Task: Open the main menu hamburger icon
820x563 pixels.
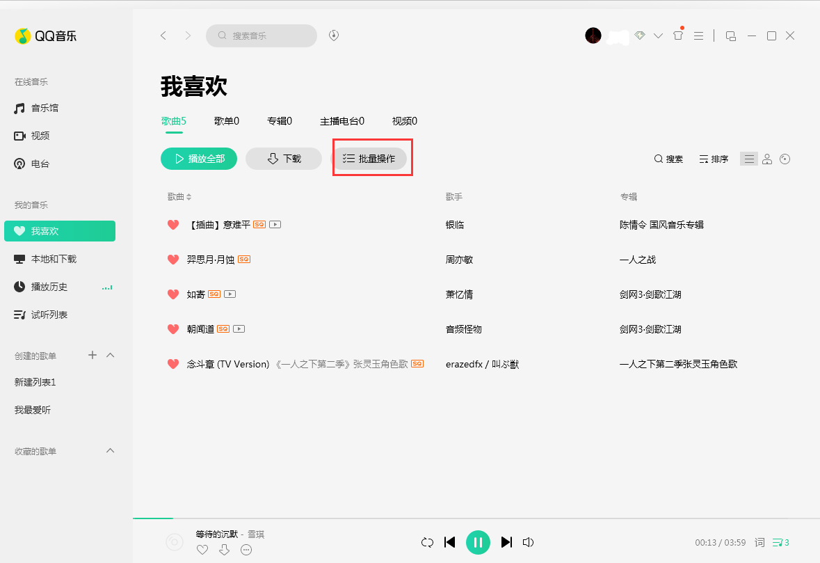Action: tap(698, 35)
